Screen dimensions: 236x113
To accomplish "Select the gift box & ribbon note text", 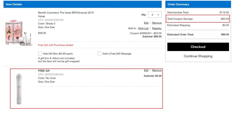I will 59,60.
